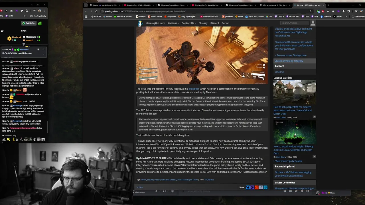This screenshot has width=365, height=205.
Task: Click the browser address bar URL
Action: pyautogui.click(x=145, y=11)
